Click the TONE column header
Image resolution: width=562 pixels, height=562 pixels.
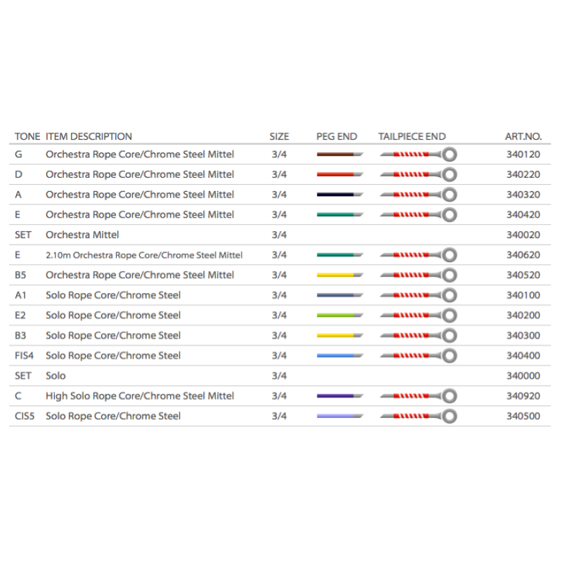coord(27,136)
